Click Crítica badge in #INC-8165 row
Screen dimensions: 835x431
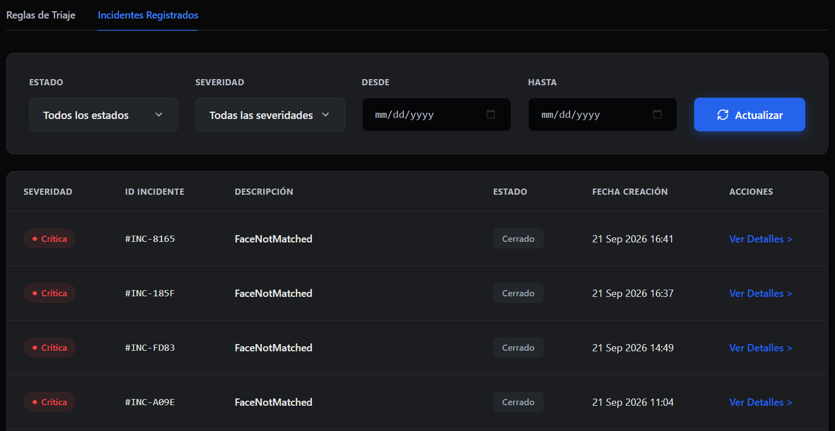tap(49, 239)
